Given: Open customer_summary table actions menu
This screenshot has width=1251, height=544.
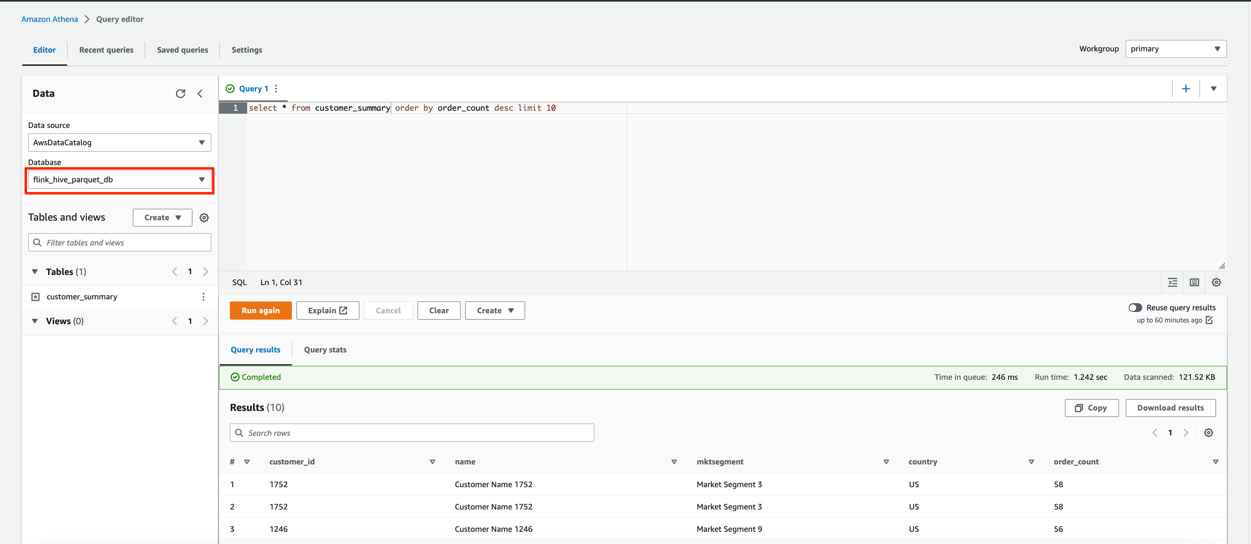Looking at the screenshot, I should pos(203,297).
